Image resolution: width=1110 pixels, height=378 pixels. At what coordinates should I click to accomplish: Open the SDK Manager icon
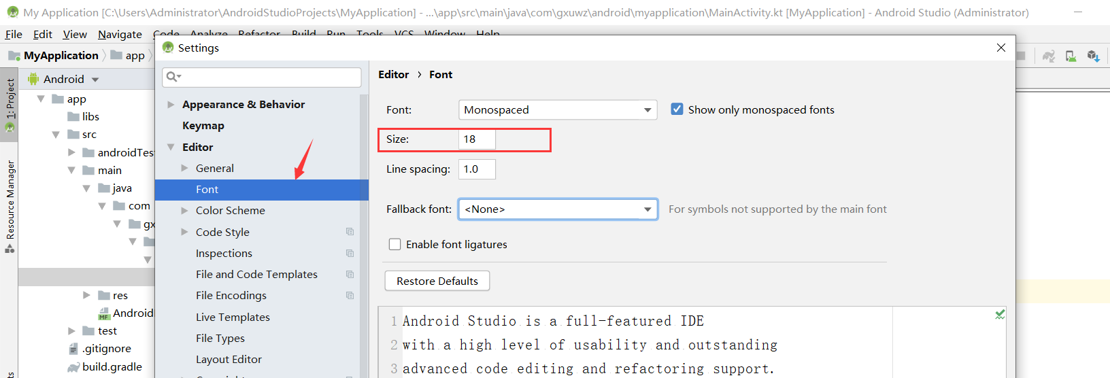coord(1093,56)
